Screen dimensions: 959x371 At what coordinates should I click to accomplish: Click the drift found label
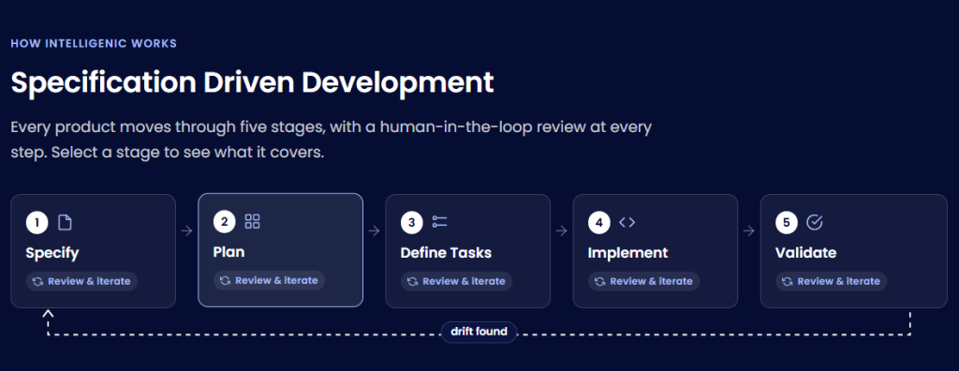pos(479,332)
